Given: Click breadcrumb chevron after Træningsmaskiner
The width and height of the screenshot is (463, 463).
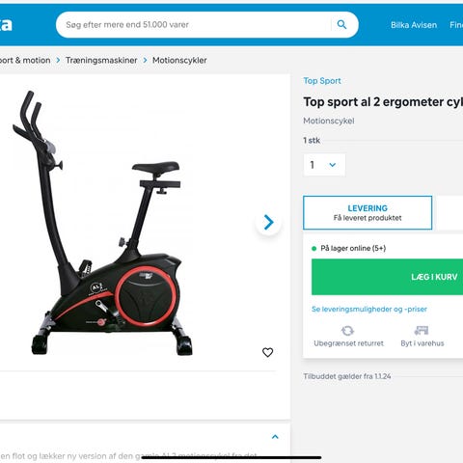Looking at the screenshot, I should pos(145,60).
